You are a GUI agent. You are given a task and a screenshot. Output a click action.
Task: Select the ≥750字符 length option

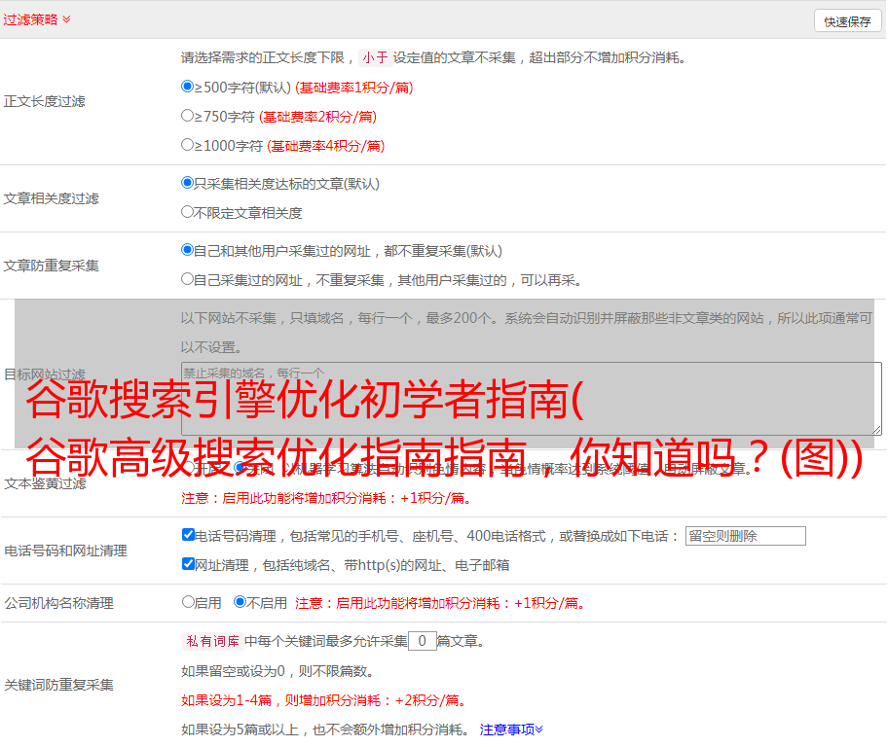point(187,116)
